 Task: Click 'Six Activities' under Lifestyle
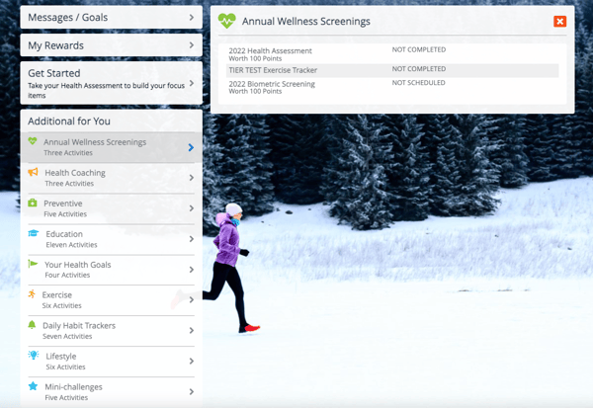coord(65,367)
